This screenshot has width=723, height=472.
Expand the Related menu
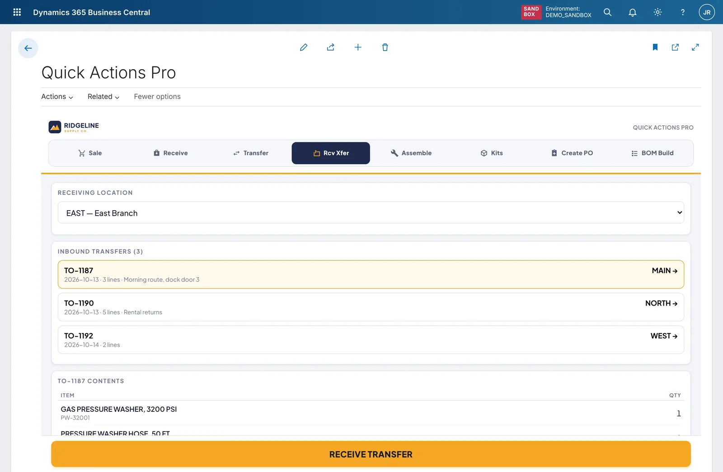[103, 97]
